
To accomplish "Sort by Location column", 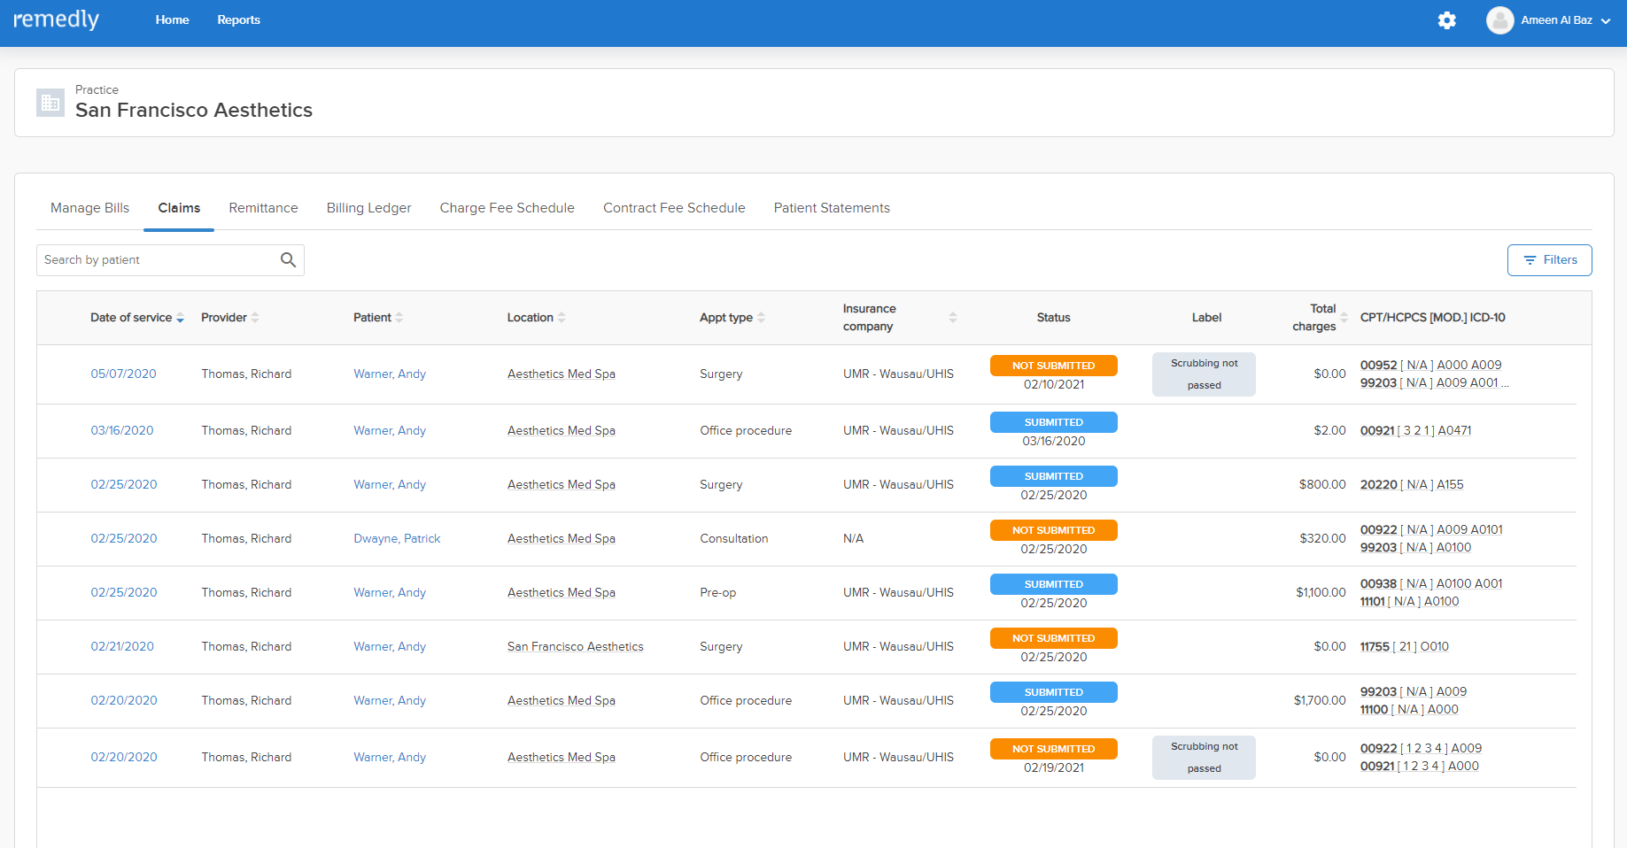I will (536, 318).
